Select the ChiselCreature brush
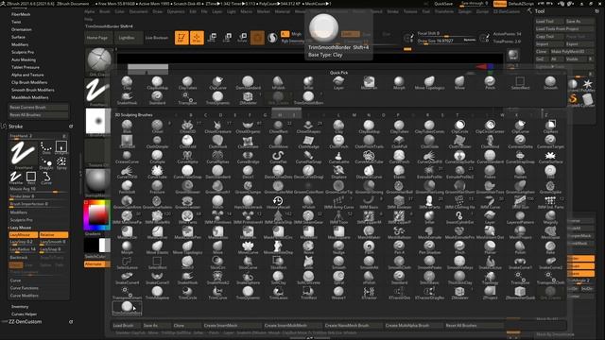The image size is (605, 340). tap(217, 127)
